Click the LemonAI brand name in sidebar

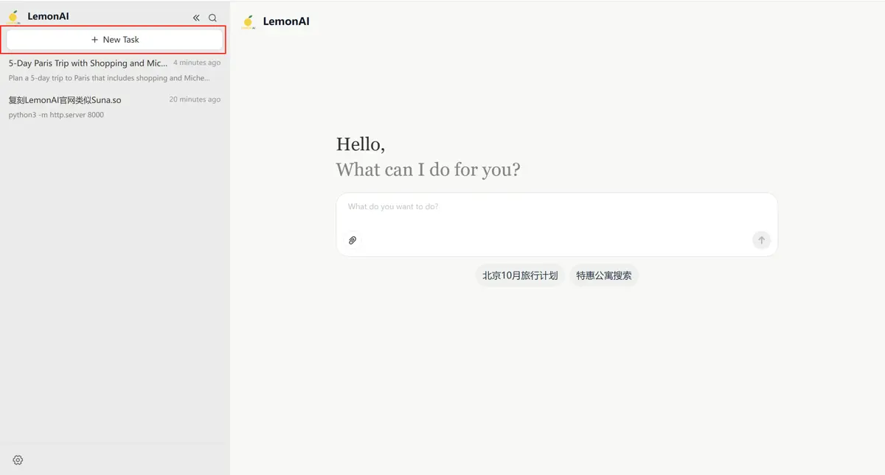click(x=48, y=16)
